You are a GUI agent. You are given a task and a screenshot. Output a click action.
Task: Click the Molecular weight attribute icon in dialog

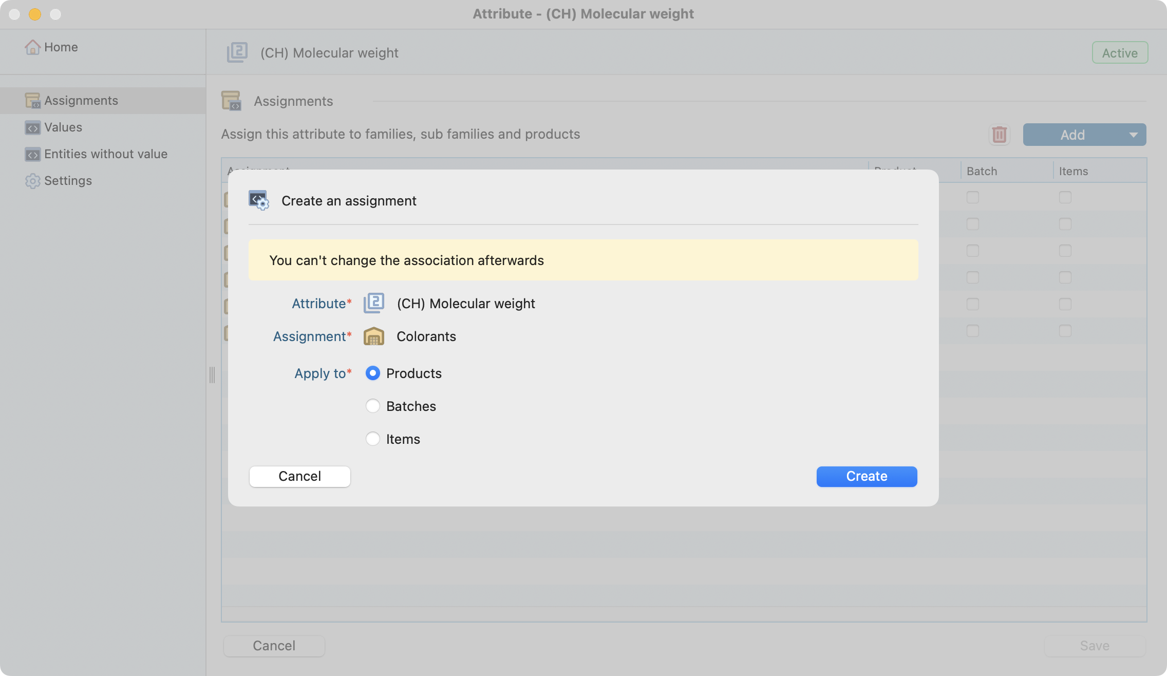(374, 303)
